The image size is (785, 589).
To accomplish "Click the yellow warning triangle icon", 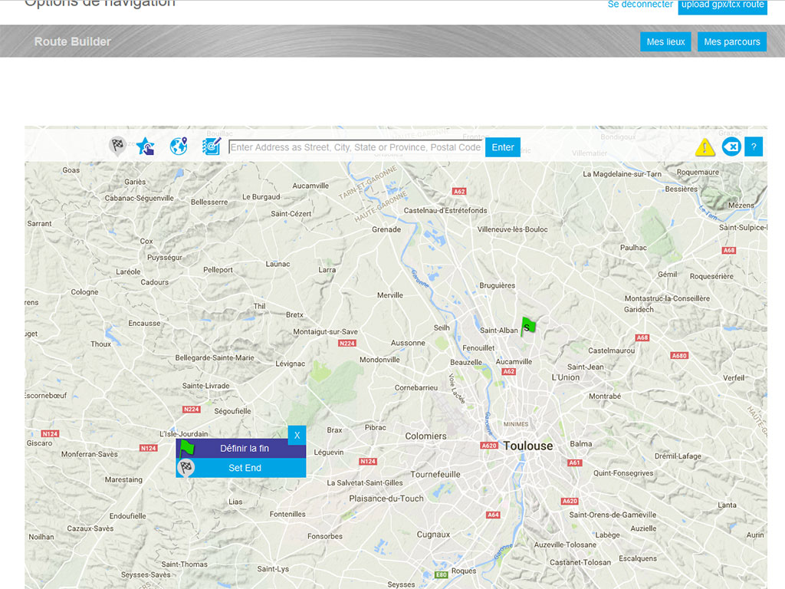I will pos(705,146).
